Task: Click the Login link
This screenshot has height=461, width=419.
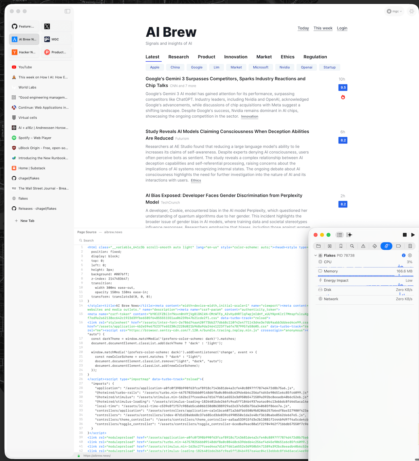Action: tap(342, 28)
